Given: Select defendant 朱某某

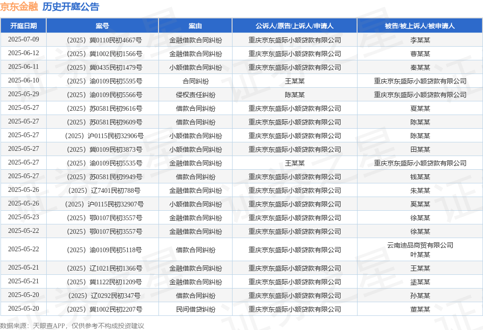Looking at the screenshot, I should point(420,190).
